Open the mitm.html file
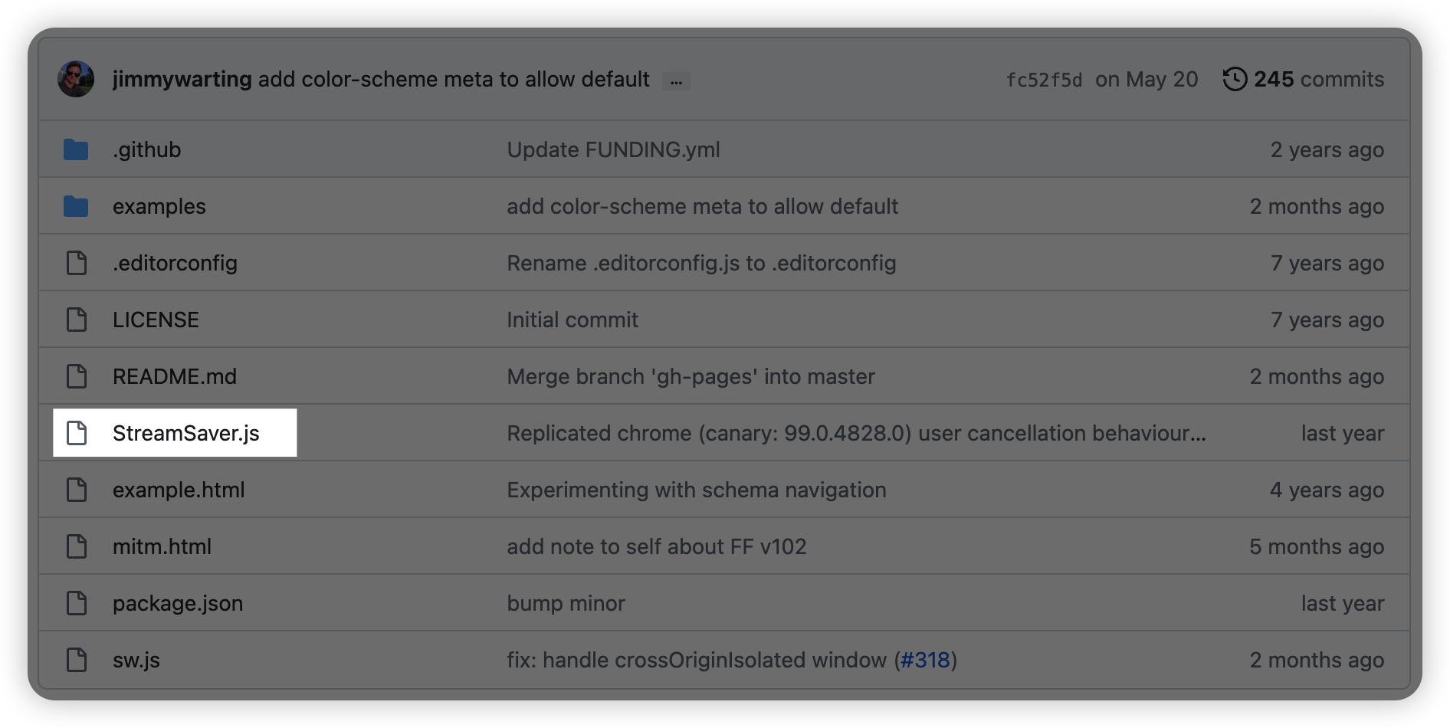The height and width of the screenshot is (728, 1450). (x=162, y=546)
